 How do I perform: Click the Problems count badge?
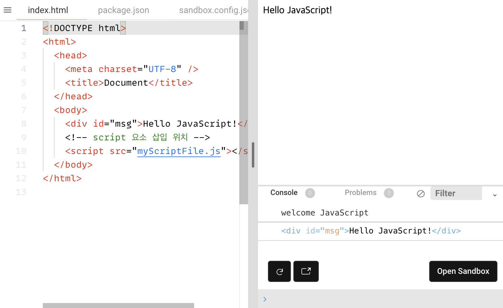point(389,193)
